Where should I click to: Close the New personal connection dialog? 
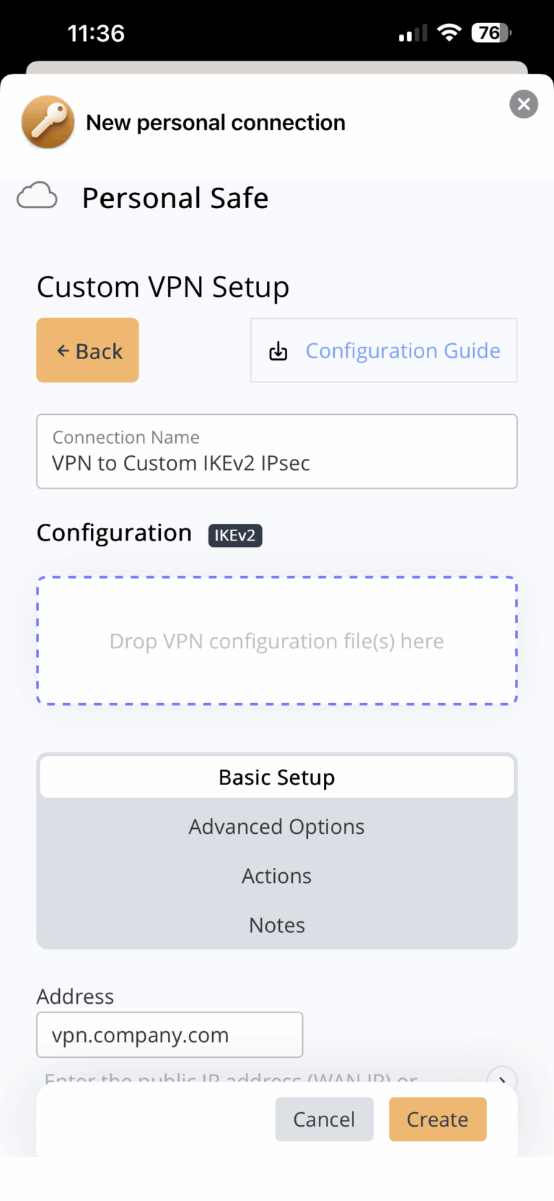[x=524, y=104]
